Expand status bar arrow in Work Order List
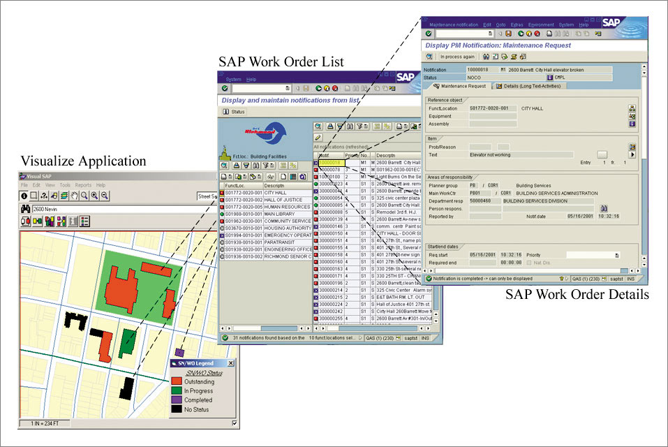 click(x=360, y=338)
